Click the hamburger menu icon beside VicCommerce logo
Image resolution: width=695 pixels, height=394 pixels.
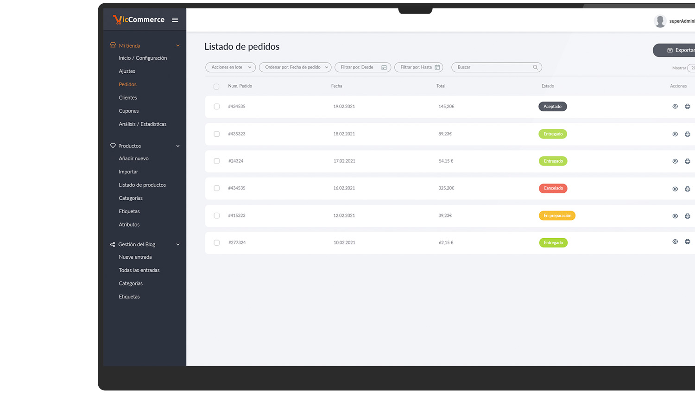point(175,20)
